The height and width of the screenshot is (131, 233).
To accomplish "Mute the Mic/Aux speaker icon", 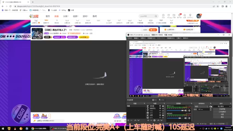I will [x=186, y=111].
